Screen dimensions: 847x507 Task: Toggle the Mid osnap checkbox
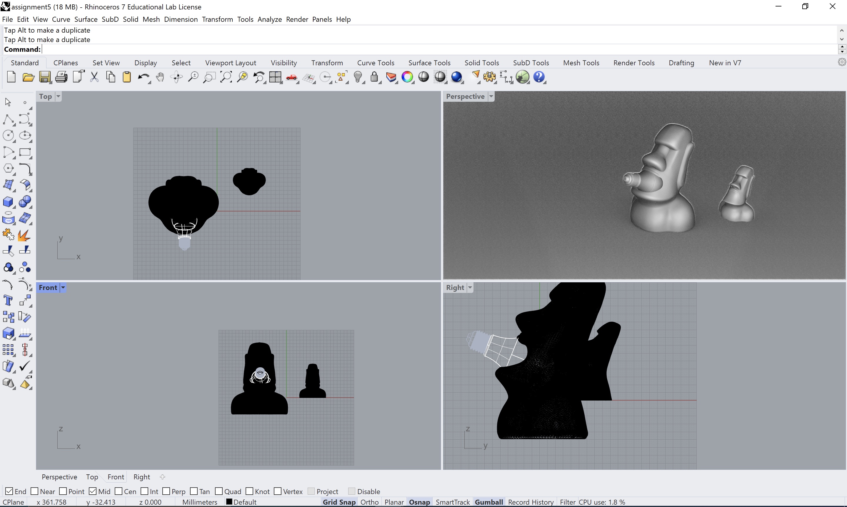pyautogui.click(x=93, y=491)
